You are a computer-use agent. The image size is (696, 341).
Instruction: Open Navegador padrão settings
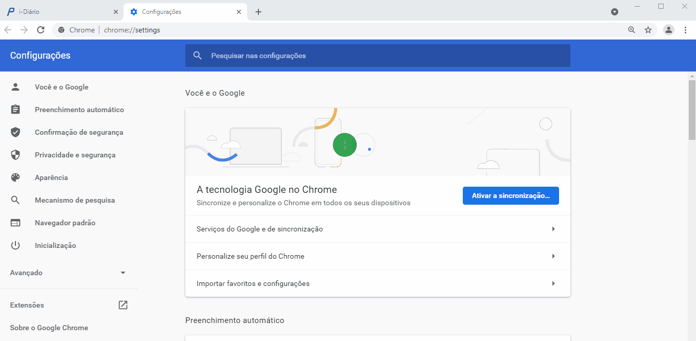click(65, 223)
